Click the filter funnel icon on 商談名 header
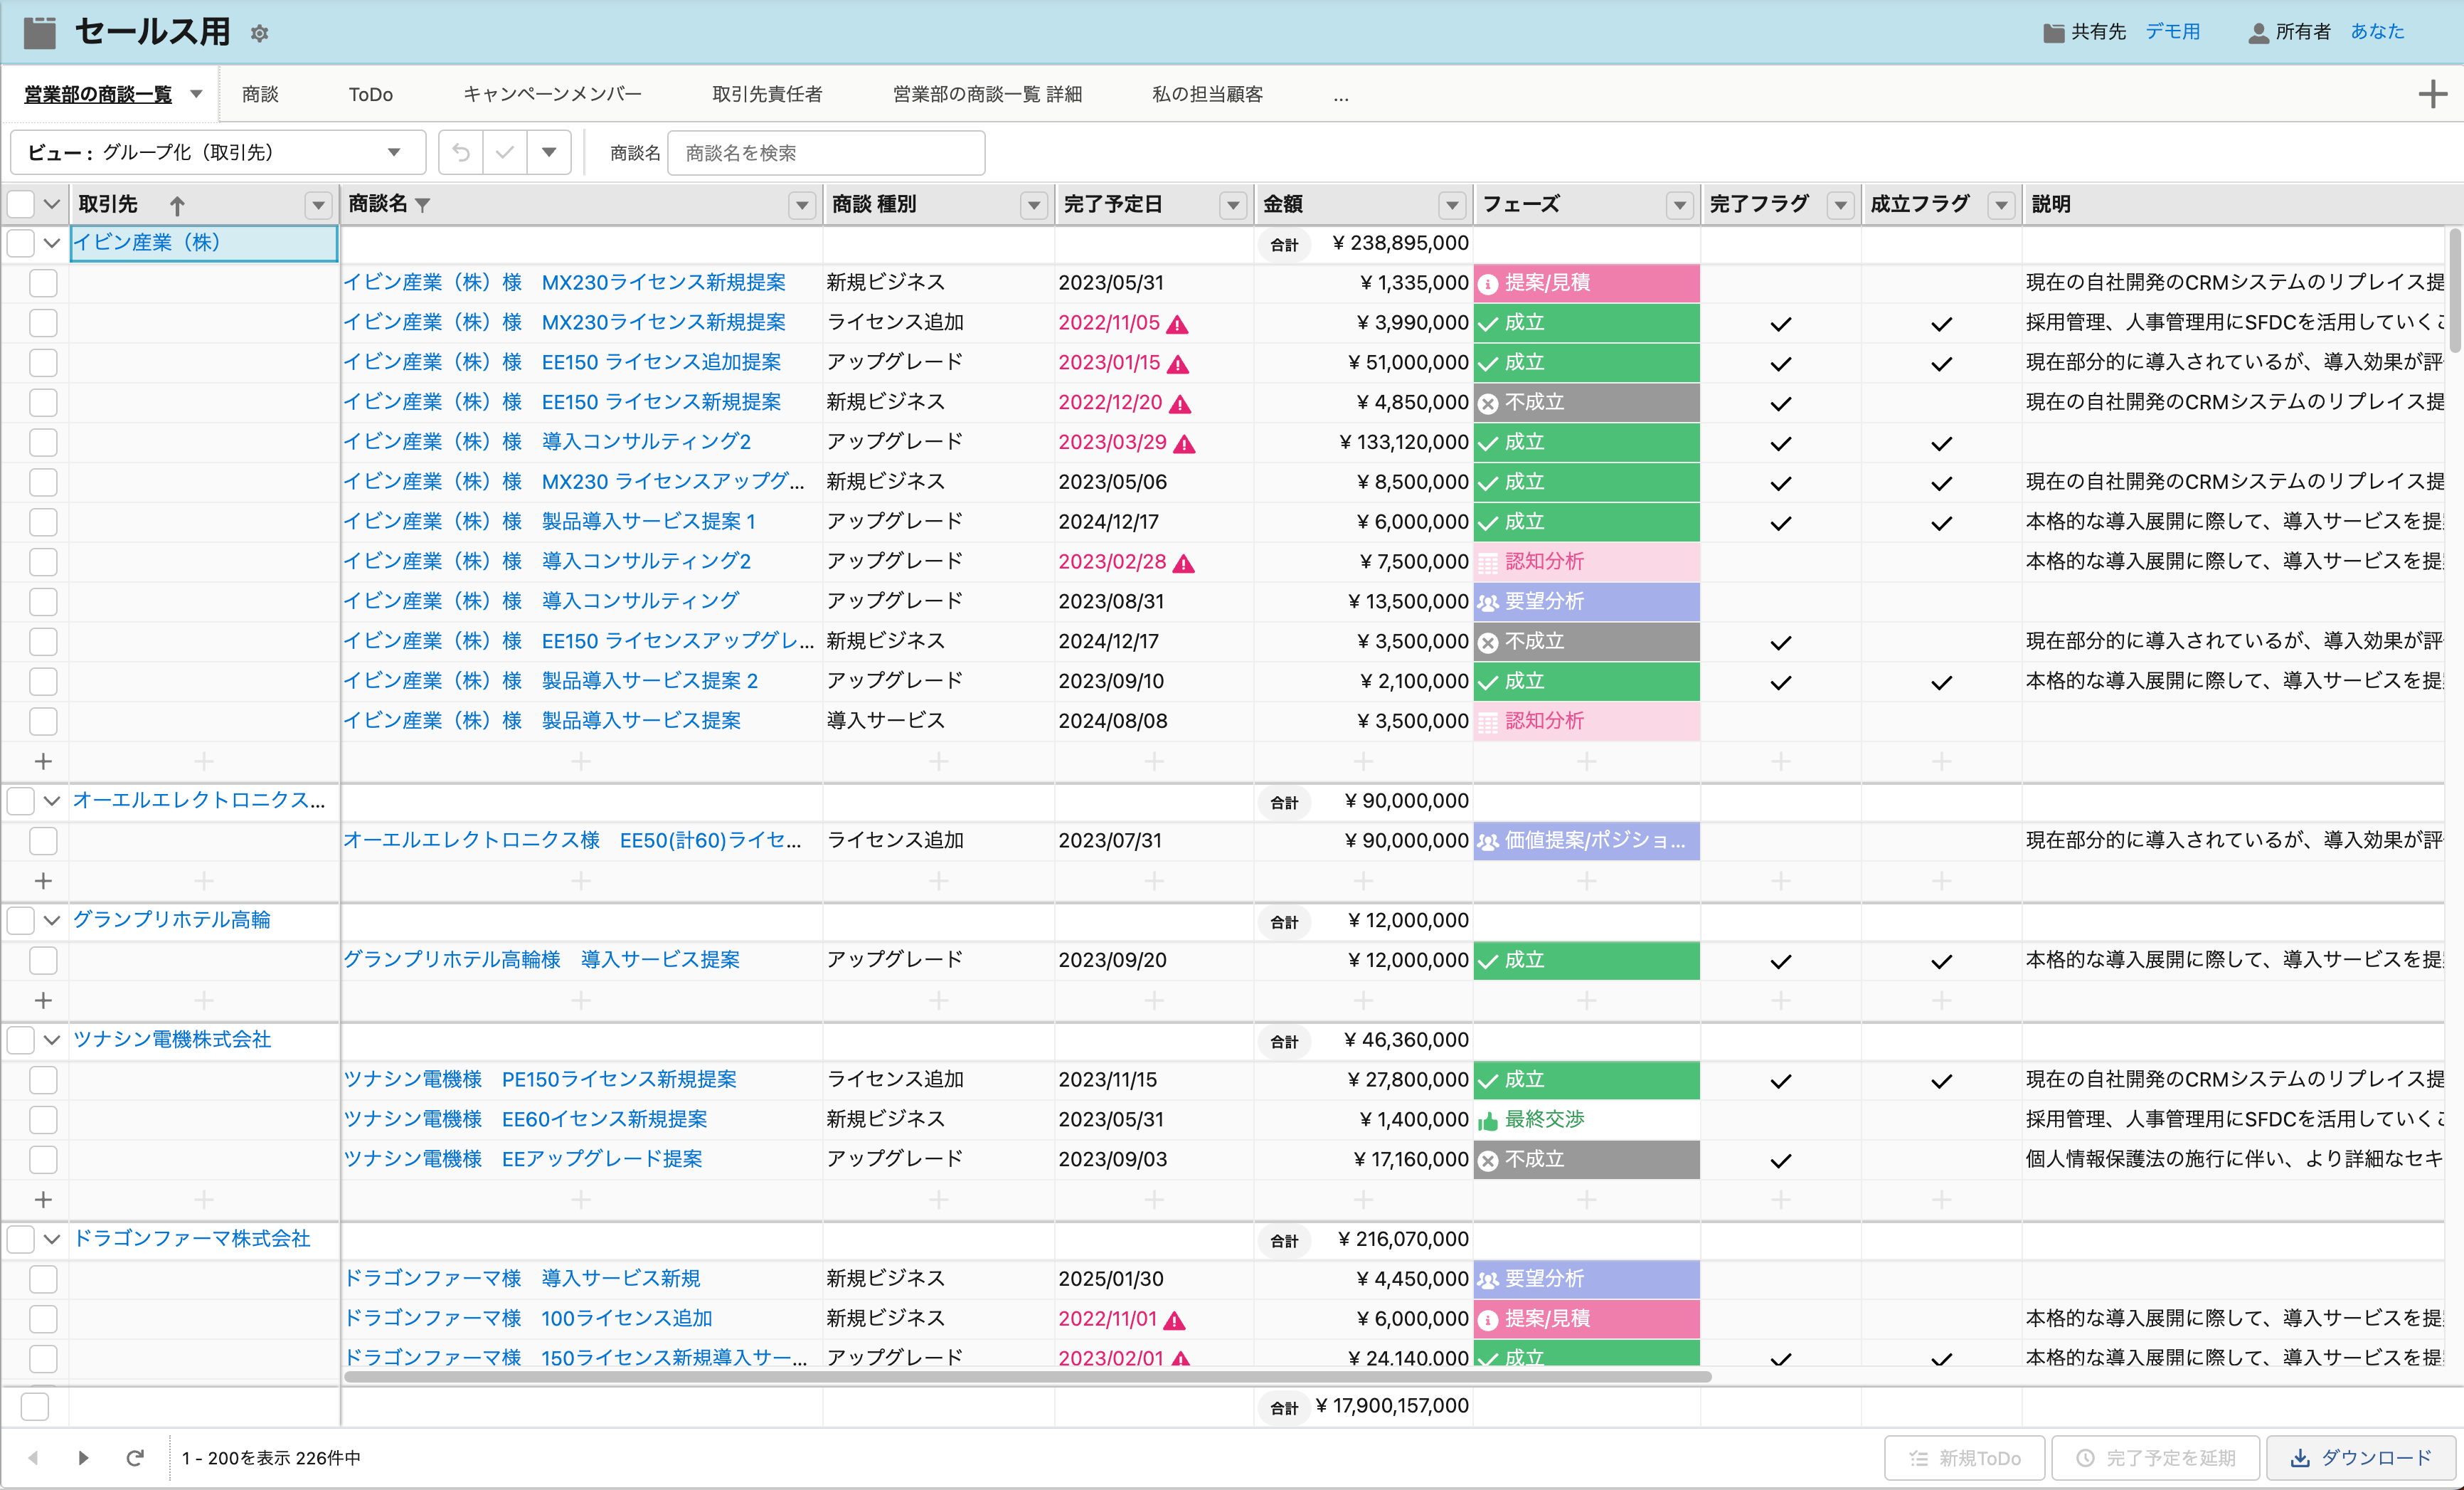The height and width of the screenshot is (1490, 2464). coord(423,205)
